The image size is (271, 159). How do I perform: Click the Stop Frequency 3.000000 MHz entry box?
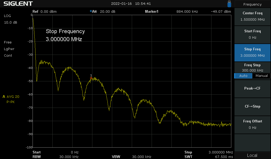(65, 35)
